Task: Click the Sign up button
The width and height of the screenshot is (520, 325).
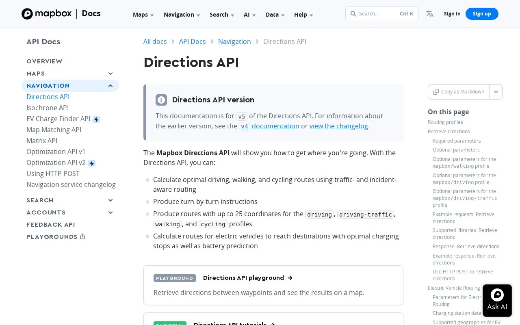Action: coord(482,14)
